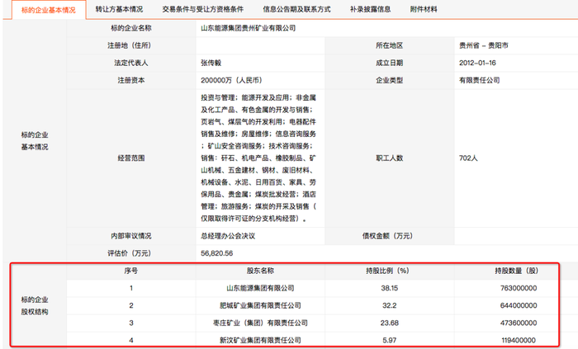Click the 股东名称 column header

tap(260, 271)
